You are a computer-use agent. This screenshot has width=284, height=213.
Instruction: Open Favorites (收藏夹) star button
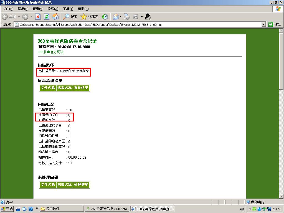[x=89, y=17]
